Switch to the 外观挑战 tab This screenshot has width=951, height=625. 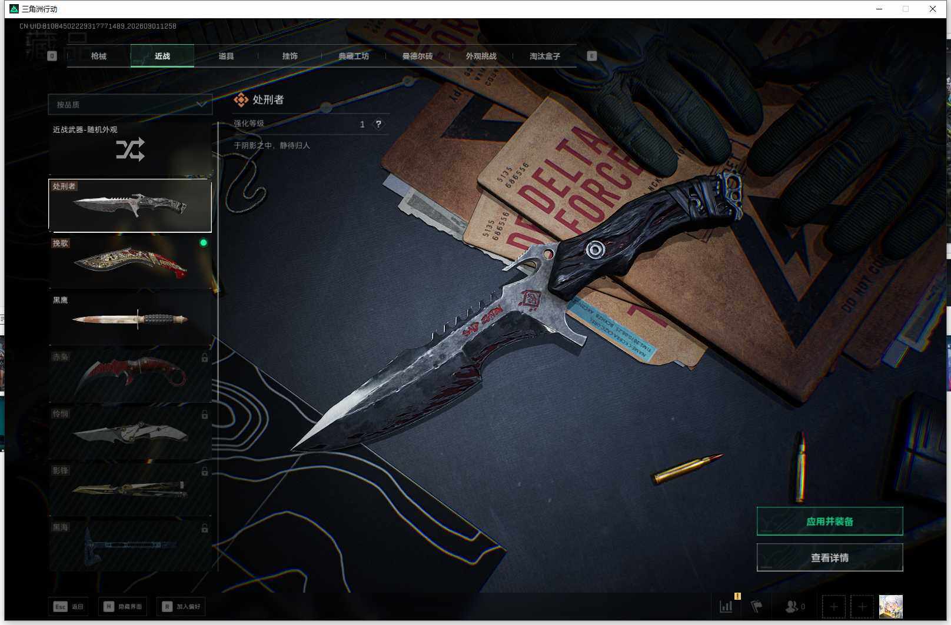pos(481,56)
